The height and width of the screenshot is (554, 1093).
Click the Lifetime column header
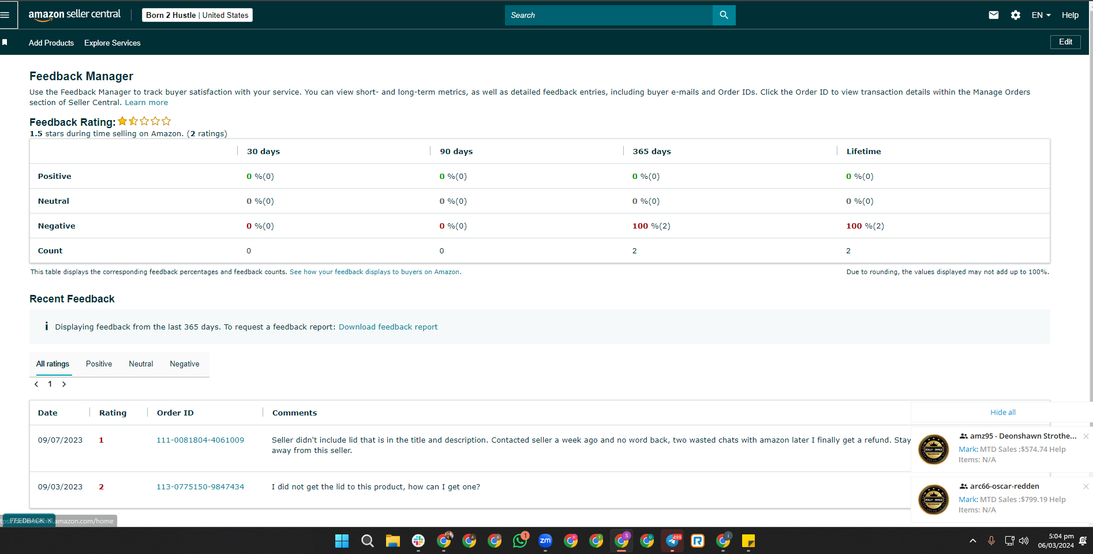(x=863, y=151)
